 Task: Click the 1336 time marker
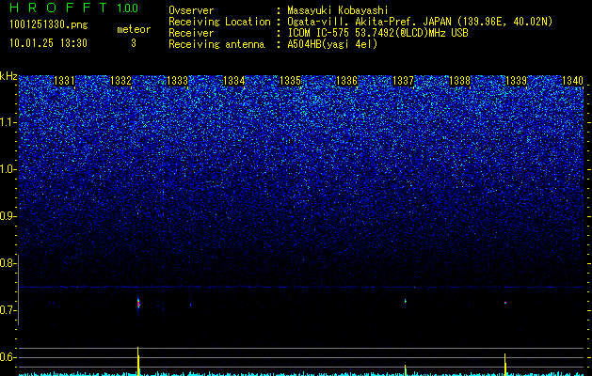pos(346,81)
